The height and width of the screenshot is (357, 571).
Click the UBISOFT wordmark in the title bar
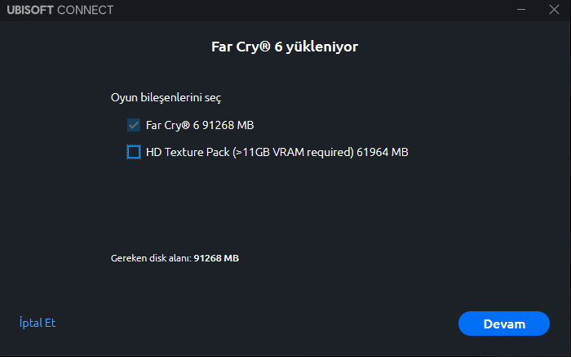click(x=33, y=10)
